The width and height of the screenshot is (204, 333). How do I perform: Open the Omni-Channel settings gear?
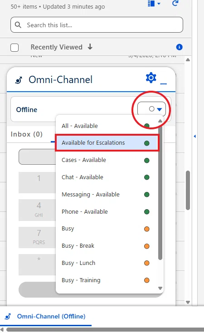(x=151, y=78)
